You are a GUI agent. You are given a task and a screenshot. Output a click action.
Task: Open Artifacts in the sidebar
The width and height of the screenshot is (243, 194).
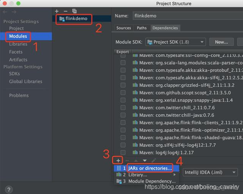tap(18, 60)
